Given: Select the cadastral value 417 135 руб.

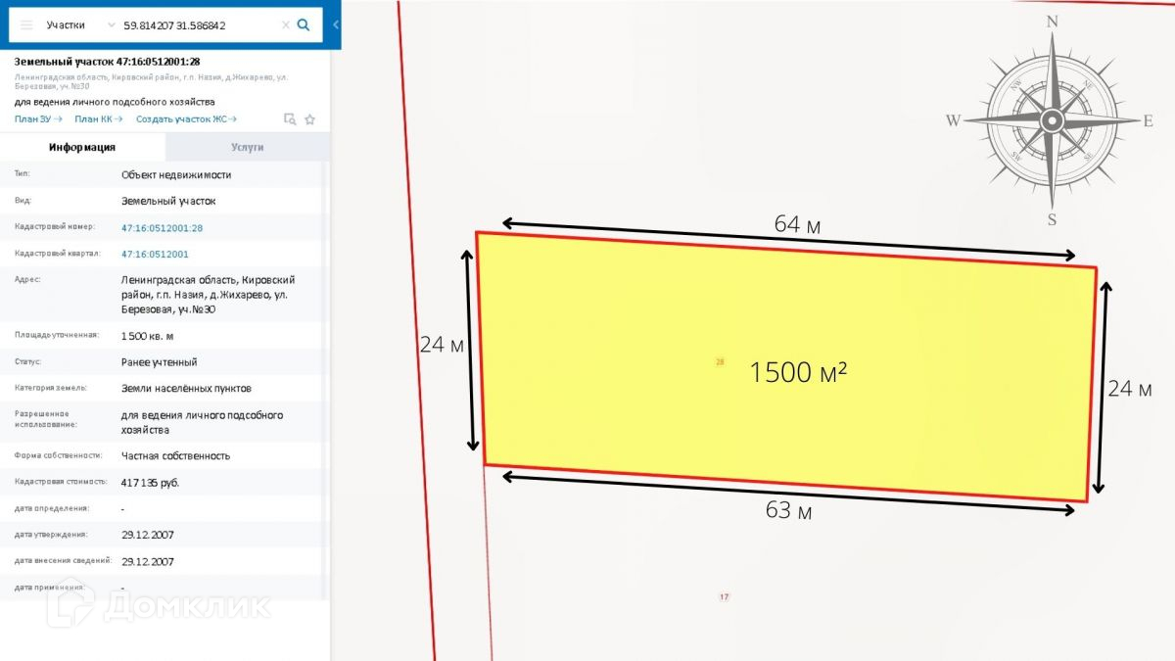Looking at the screenshot, I should [x=151, y=483].
